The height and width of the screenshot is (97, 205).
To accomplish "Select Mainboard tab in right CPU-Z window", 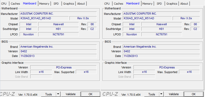I will pyautogui.click(x=133, y=3).
